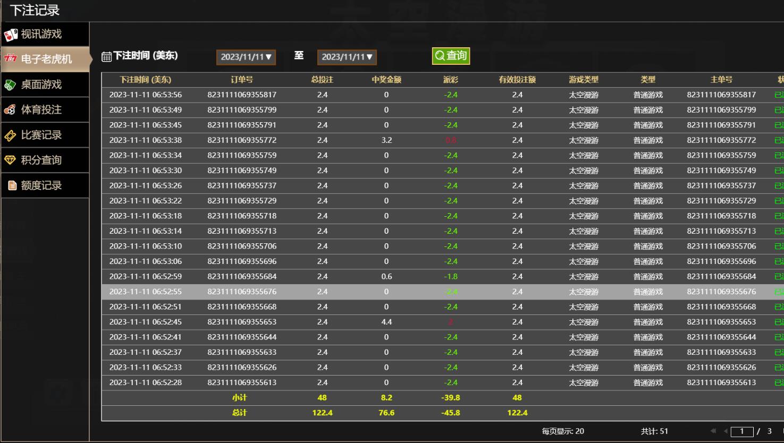Click the soccer ball icon beside 体育投注
784x443 pixels.
pyautogui.click(x=10, y=110)
